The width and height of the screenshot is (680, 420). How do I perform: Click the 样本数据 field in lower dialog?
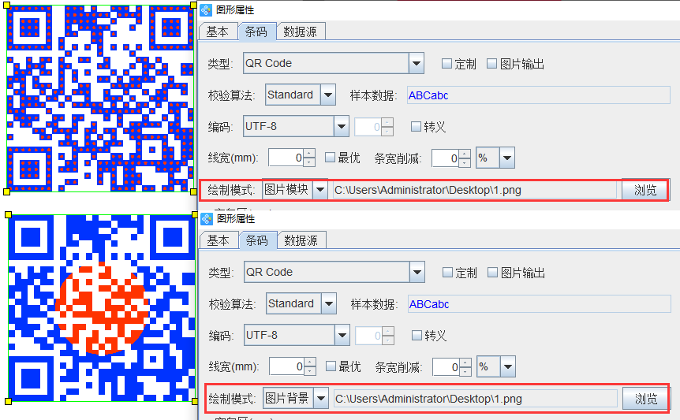click(540, 304)
